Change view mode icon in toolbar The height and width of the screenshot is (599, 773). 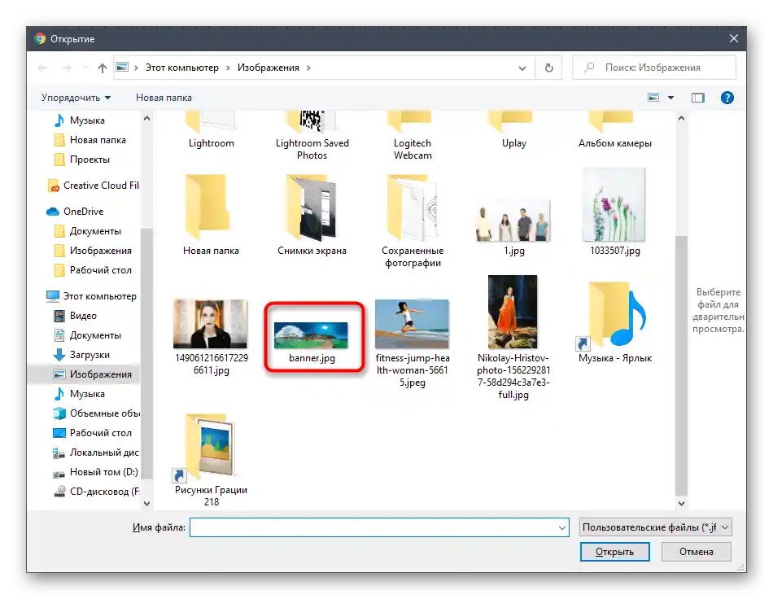653,98
